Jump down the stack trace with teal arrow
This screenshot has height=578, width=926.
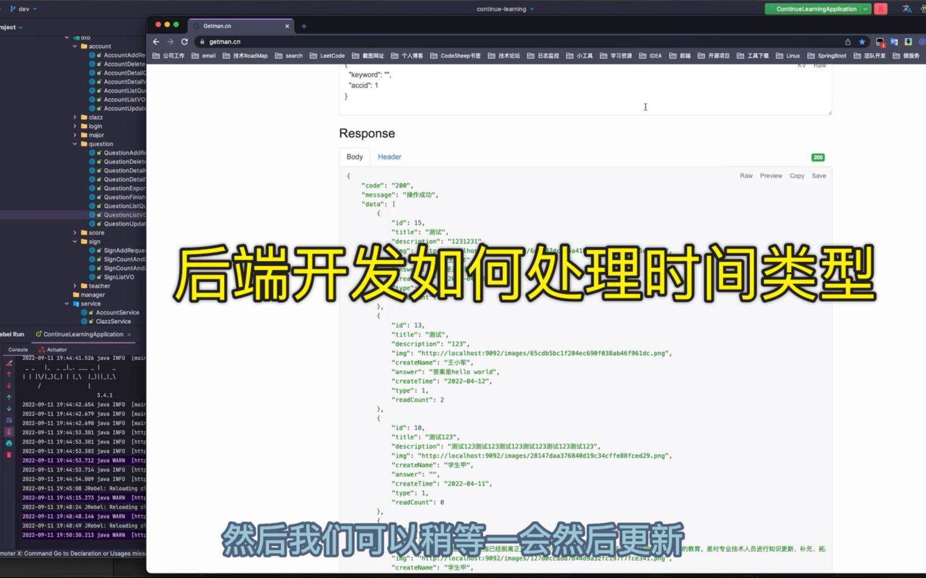click(9, 409)
